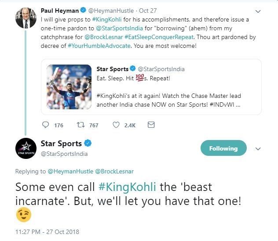Toggle the Following button for Star Sports

[x=223, y=148]
